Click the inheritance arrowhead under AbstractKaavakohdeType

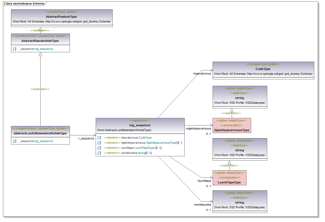click(x=40, y=54)
